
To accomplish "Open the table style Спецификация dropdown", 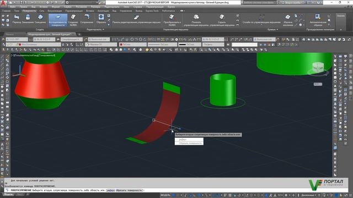I will 71,39.
